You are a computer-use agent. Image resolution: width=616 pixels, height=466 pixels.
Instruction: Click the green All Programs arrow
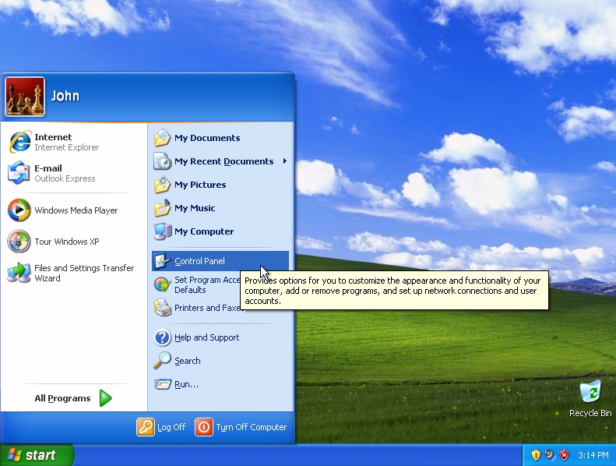(105, 398)
